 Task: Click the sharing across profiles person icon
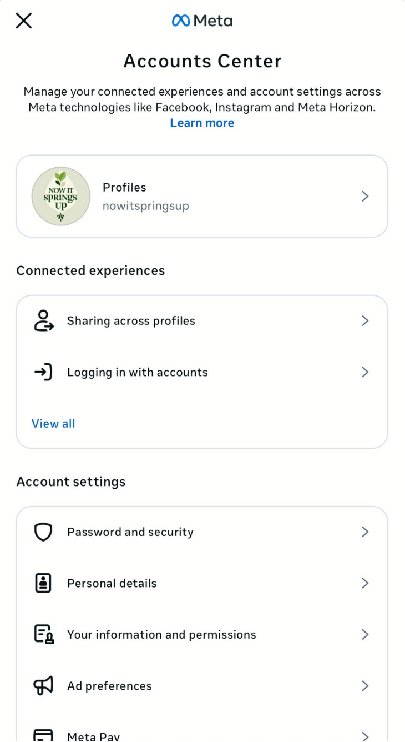pyautogui.click(x=43, y=321)
